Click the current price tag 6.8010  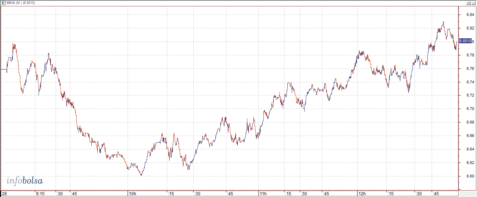tap(465, 41)
